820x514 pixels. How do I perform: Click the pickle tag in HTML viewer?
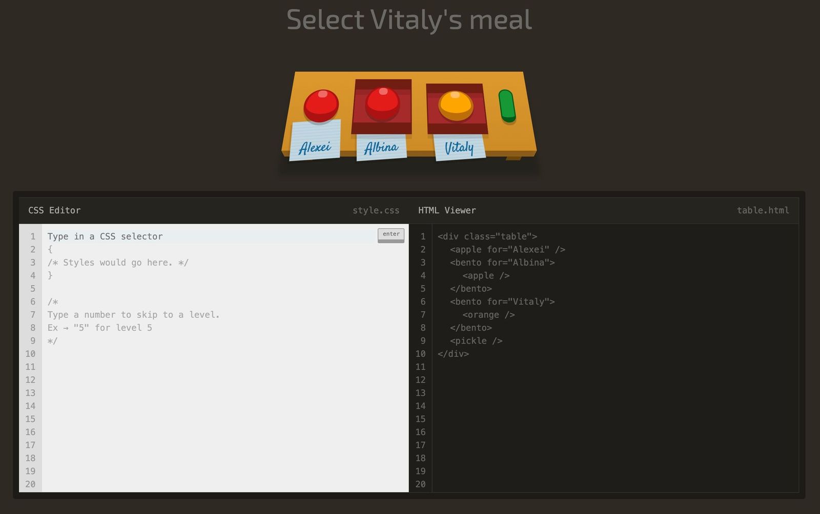pos(476,341)
